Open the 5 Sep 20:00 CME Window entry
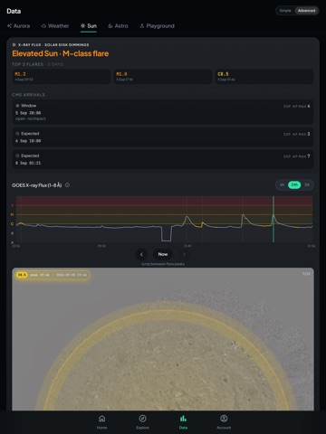Viewport: 326px width, 434px height. click(x=163, y=112)
